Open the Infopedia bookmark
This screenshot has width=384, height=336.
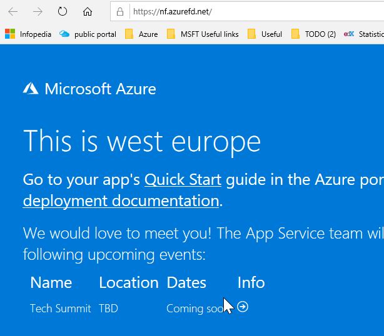[28, 34]
